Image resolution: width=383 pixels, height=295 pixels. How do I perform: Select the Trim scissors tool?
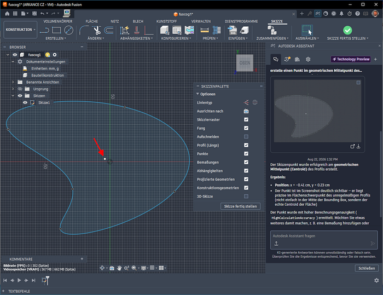pos(97,30)
